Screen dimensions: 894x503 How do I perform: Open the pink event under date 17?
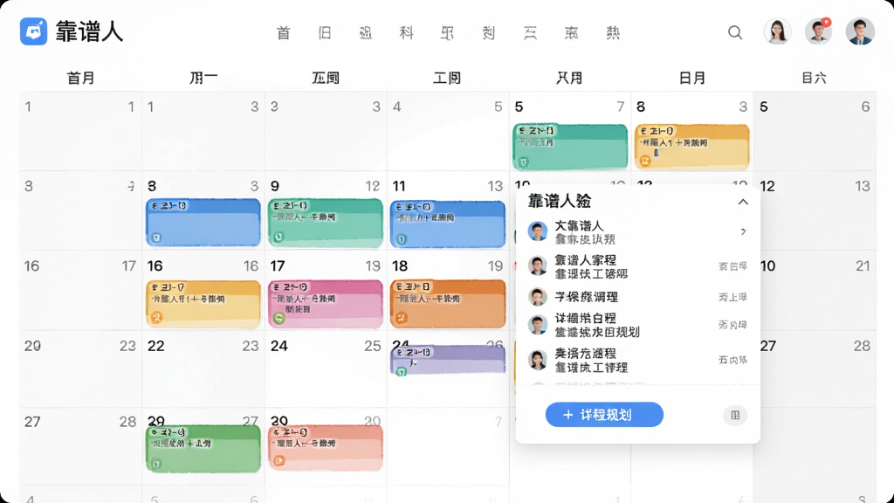tap(326, 303)
